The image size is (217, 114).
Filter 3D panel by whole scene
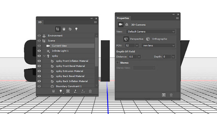point(58,29)
